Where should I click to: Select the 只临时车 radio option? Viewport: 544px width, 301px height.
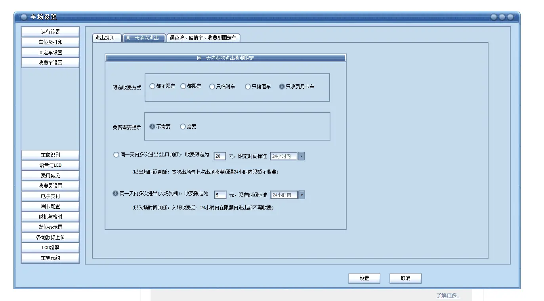tap(212, 86)
